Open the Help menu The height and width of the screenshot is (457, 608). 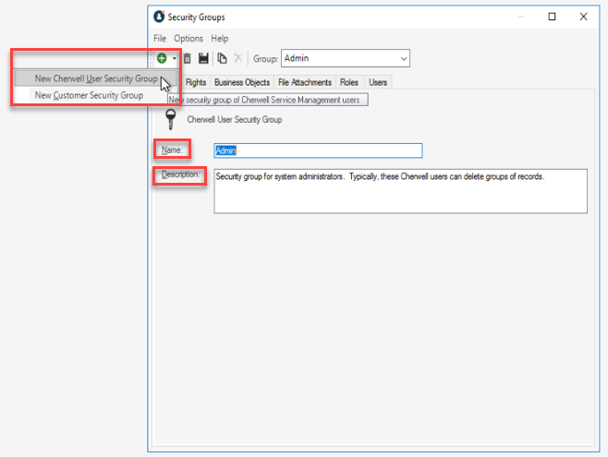[x=220, y=39]
